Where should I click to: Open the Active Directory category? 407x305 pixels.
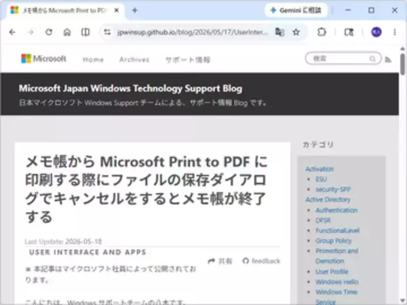(x=328, y=199)
